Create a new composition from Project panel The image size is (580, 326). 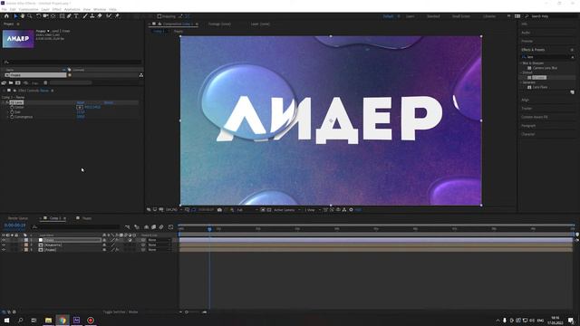[x=18, y=82]
